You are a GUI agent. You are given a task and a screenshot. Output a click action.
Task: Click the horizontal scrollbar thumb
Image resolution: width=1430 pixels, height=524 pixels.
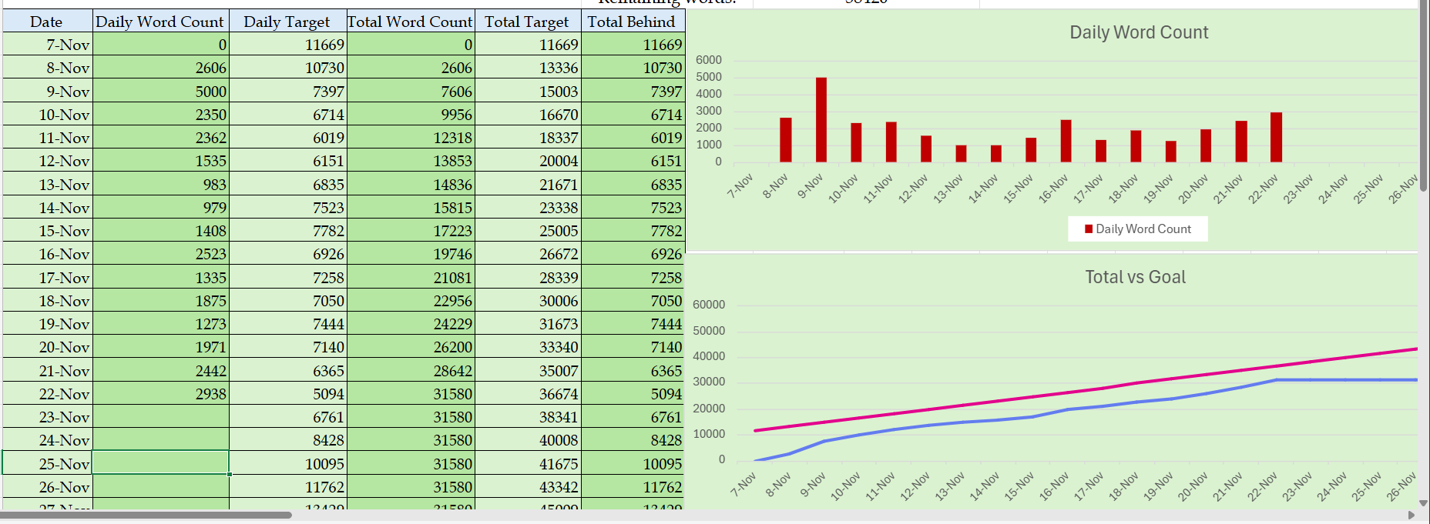[146, 515]
